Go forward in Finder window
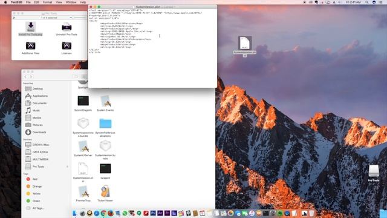 [31, 77]
